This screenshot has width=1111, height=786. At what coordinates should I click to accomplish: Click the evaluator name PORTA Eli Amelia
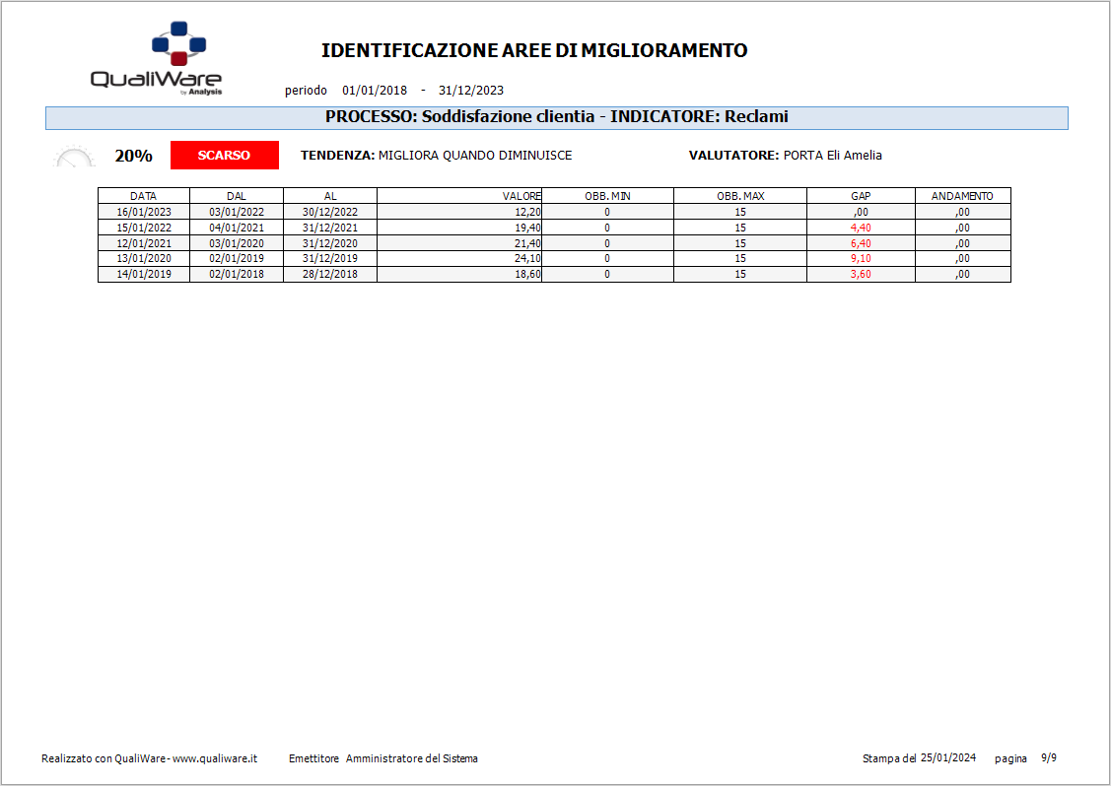click(832, 156)
